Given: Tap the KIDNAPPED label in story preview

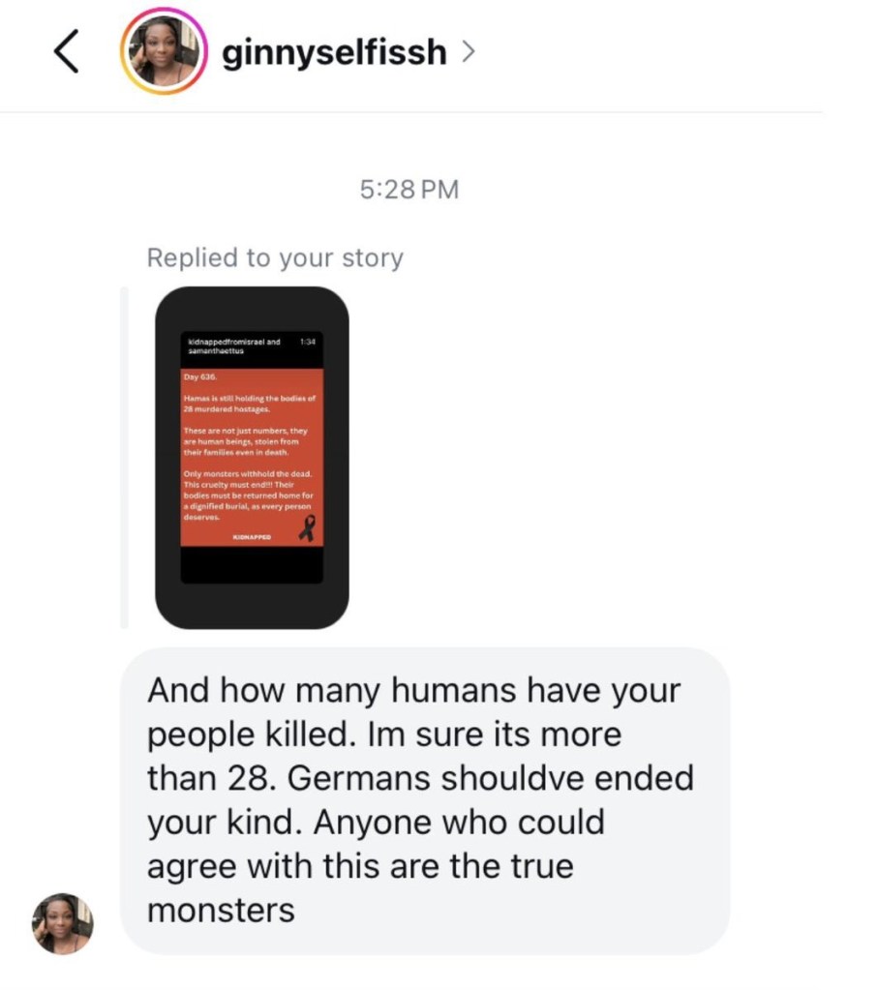Looking at the screenshot, I should (x=252, y=537).
